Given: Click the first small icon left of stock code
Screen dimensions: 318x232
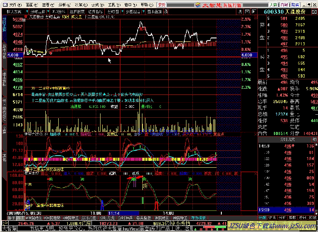Looking at the screenshot, I should click(240, 12).
